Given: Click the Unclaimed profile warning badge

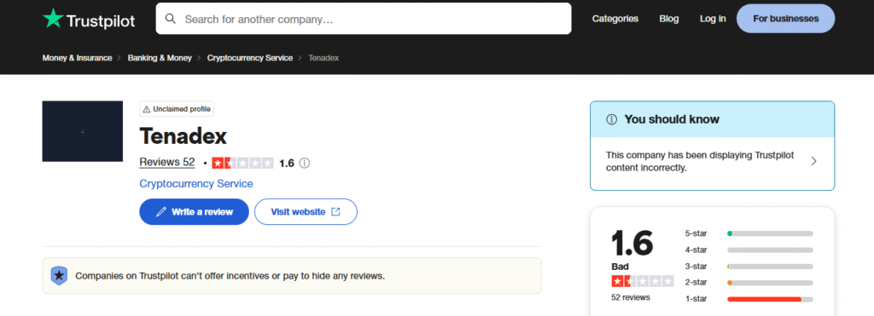Looking at the screenshot, I should [177, 109].
